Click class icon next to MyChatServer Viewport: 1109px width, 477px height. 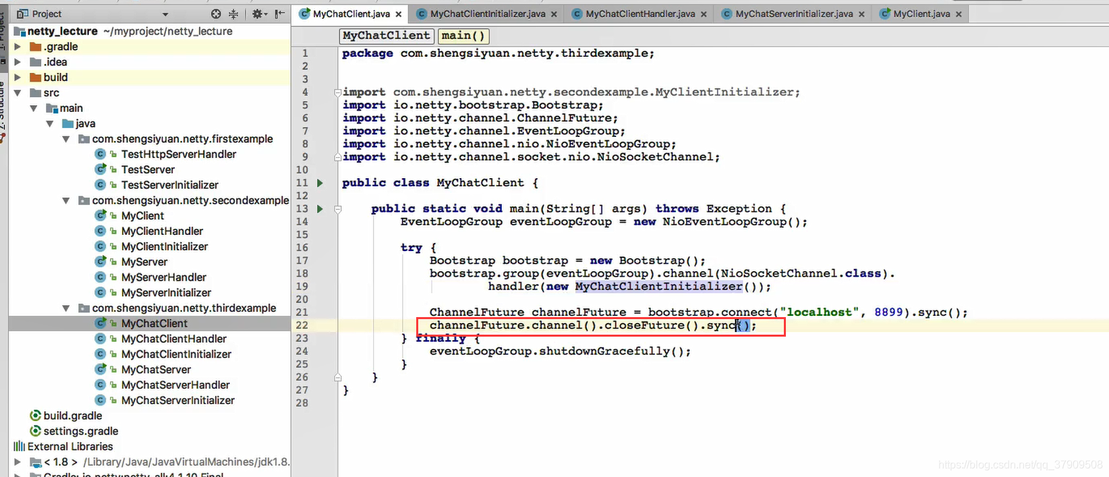(x=101, y=370)
